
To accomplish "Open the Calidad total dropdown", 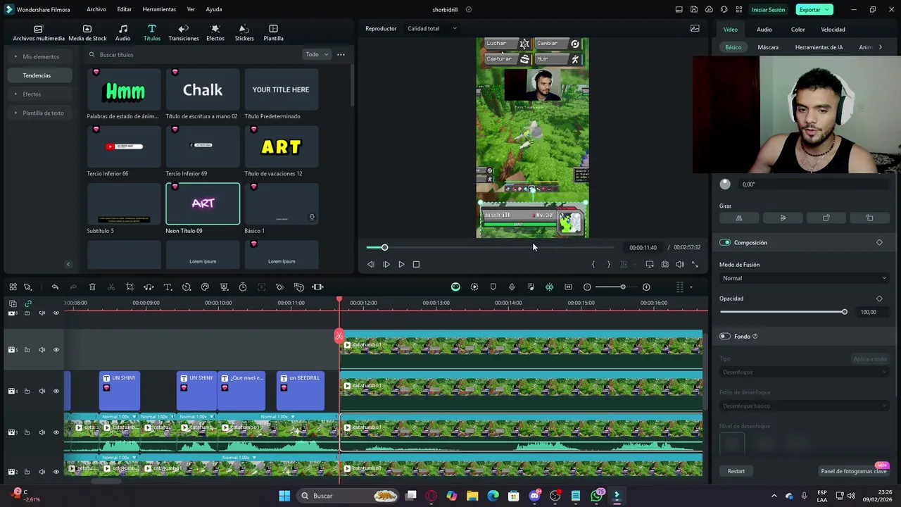I will (x=432, y=29).
